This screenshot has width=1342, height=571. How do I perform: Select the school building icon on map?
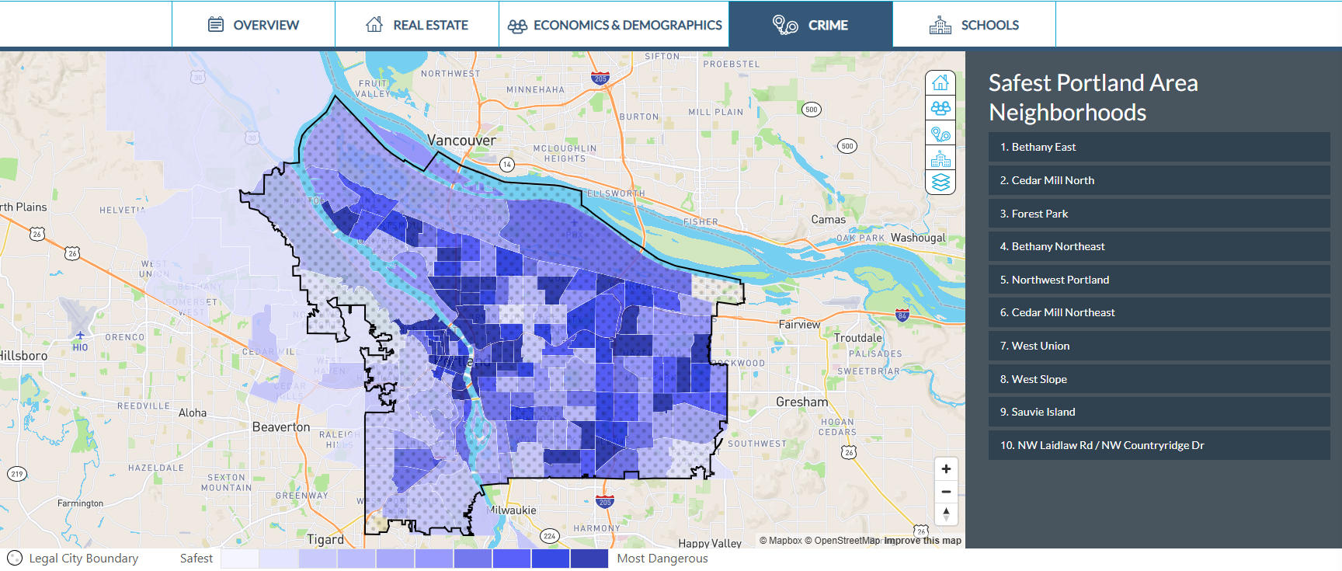(x=940, y=158)
